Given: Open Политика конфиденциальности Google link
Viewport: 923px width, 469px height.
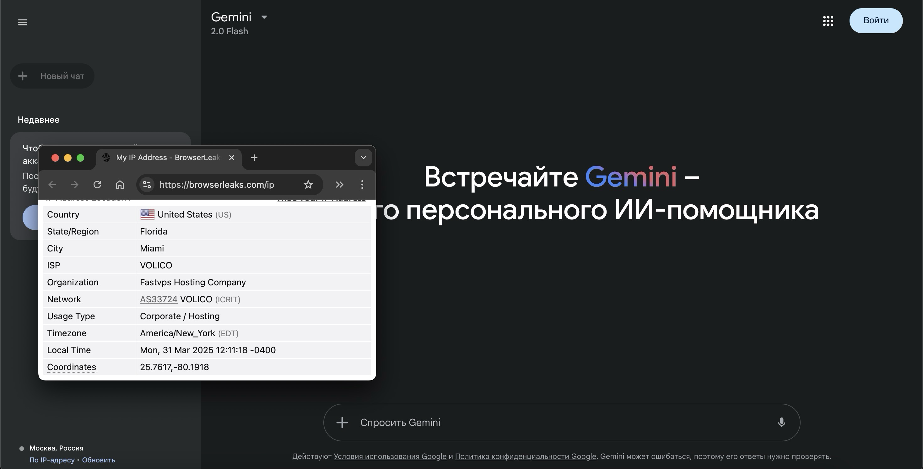Looking at the screenshot, I should [x=525, y=456].
